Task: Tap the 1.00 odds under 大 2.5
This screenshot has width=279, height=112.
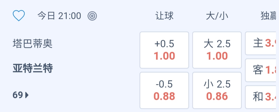Action: (x=217, y=56)
